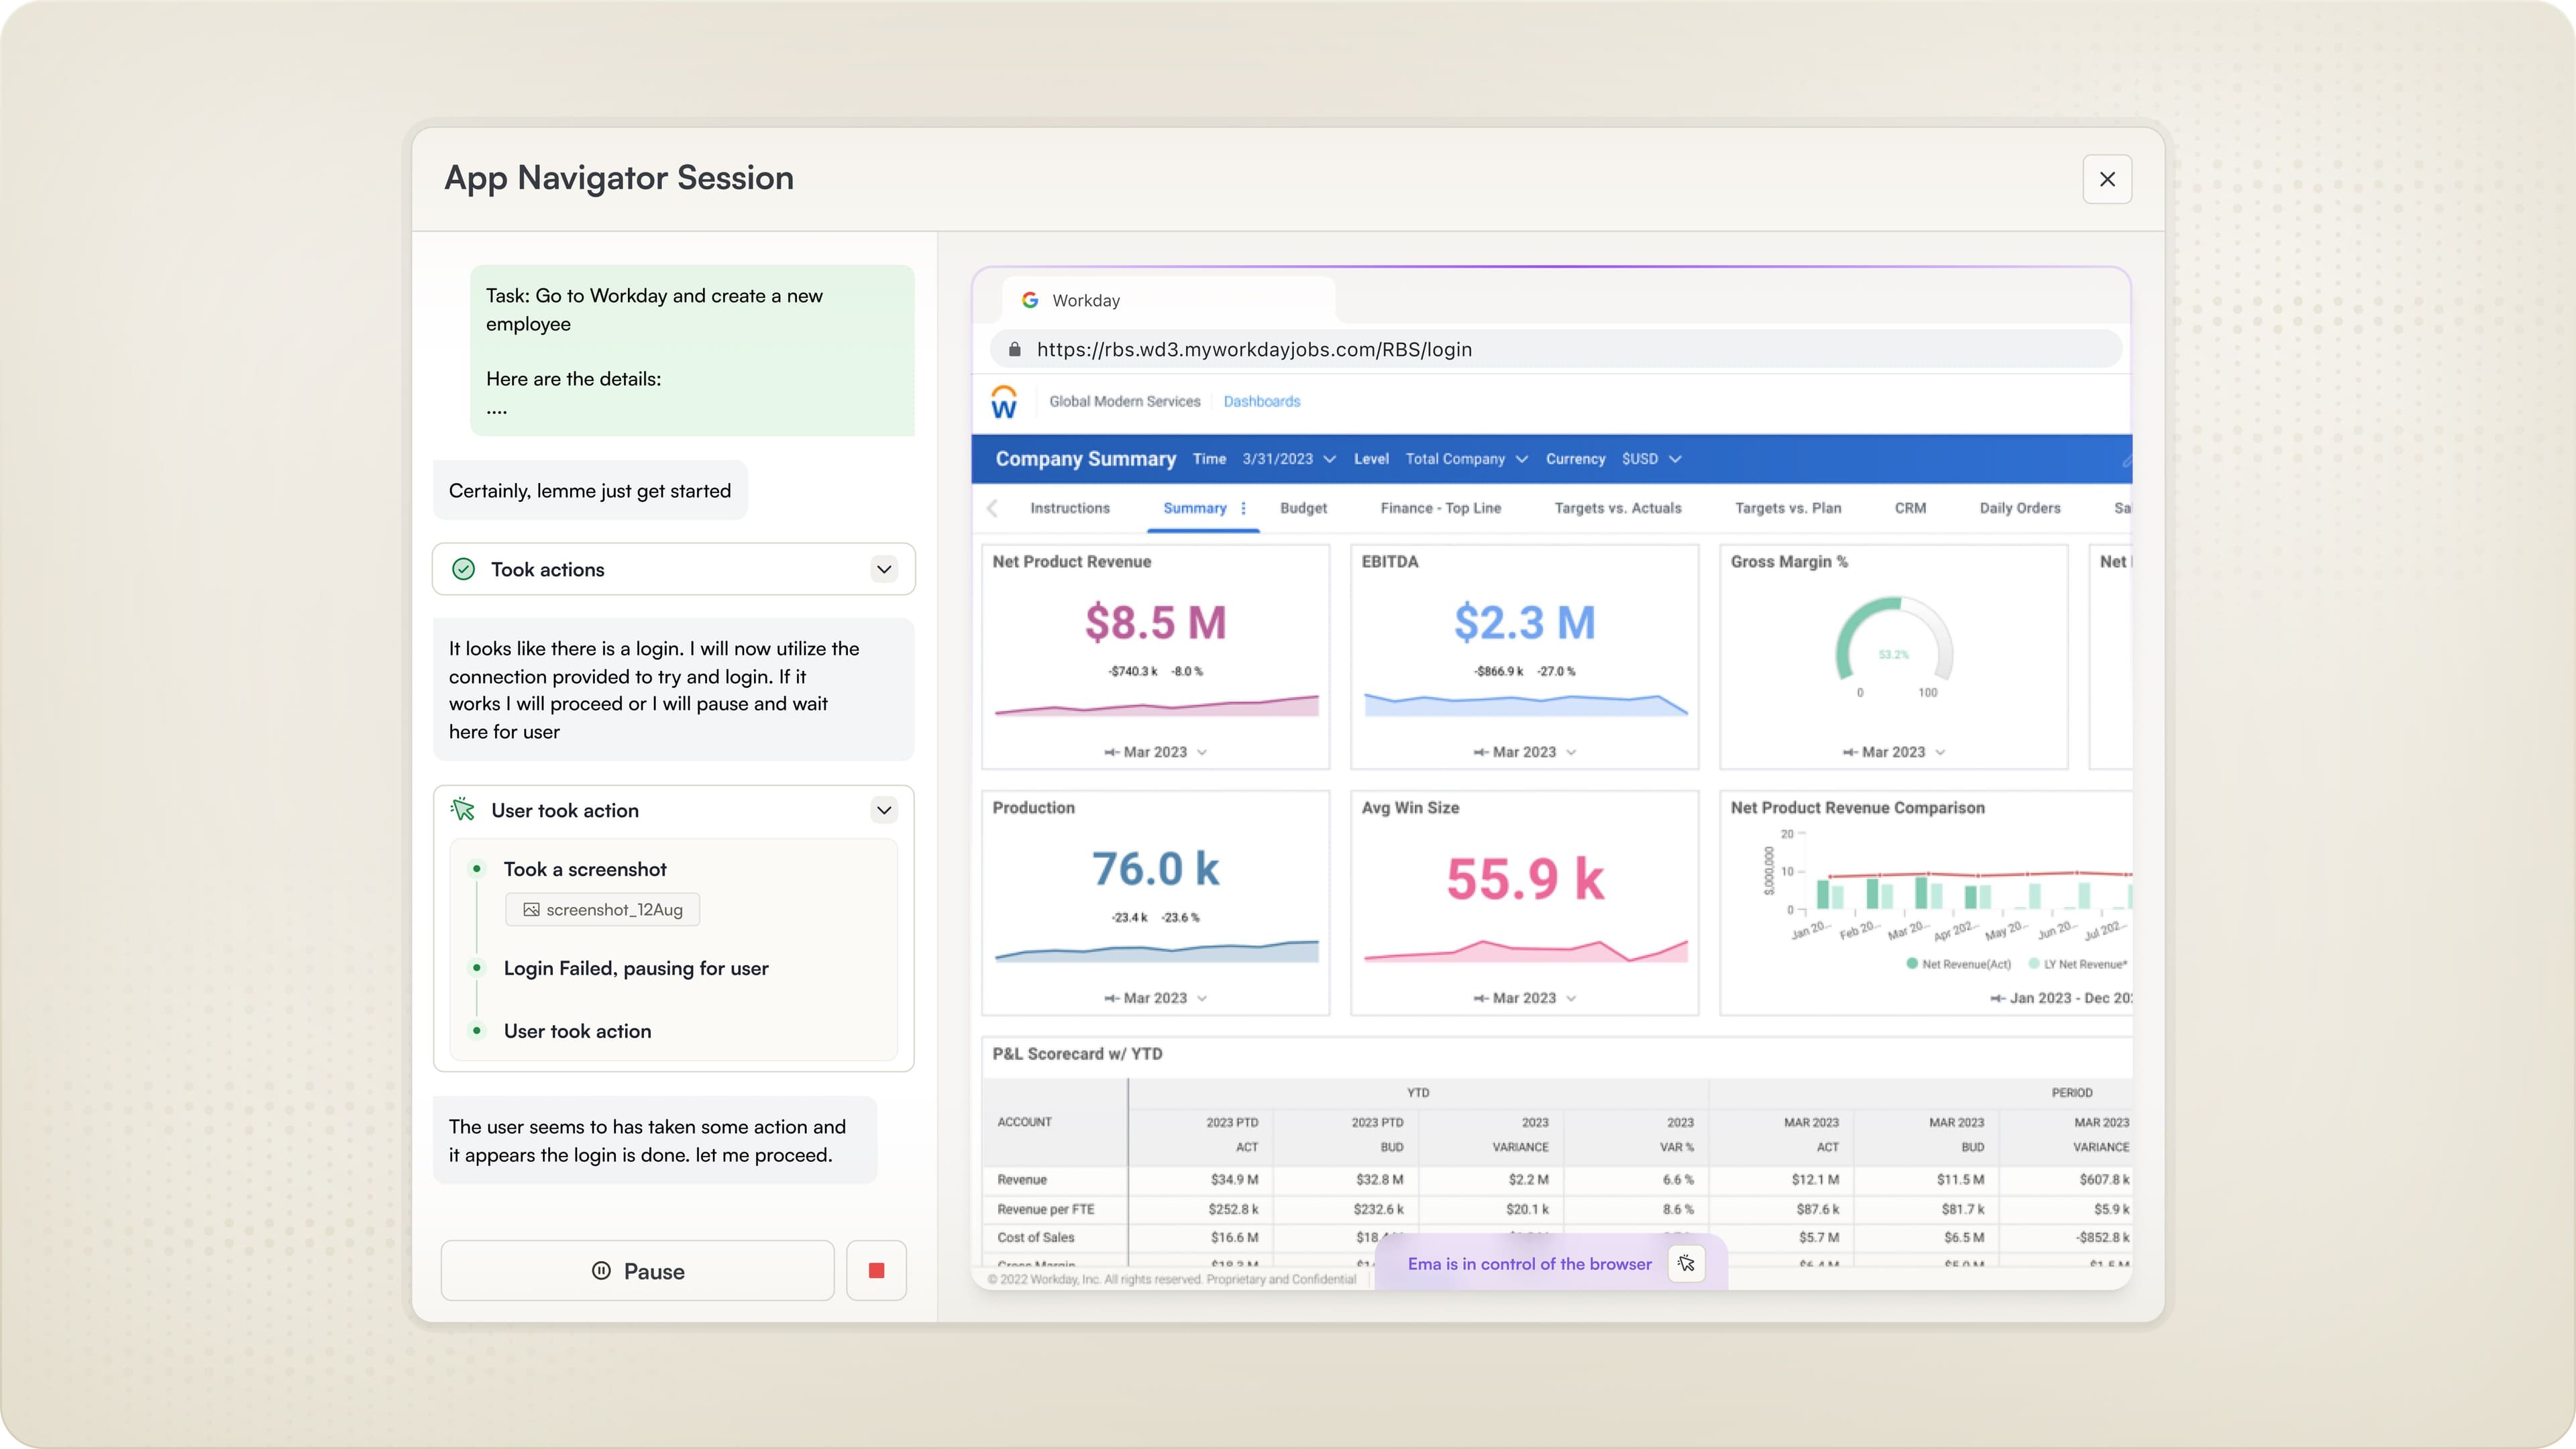Screen dimensions: 2576x1449
Task: Click the $2.3 M EBITDA value
Action: pos(1524,622)
